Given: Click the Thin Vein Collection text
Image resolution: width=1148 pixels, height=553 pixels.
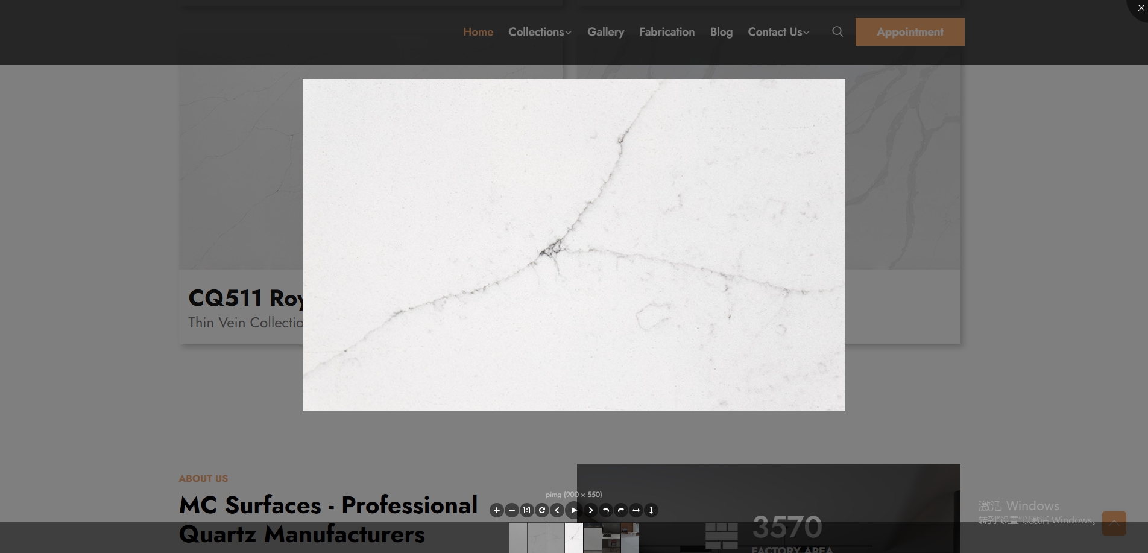Looking at the screenshot, I should pyautogui.click(x=245, y=323).
